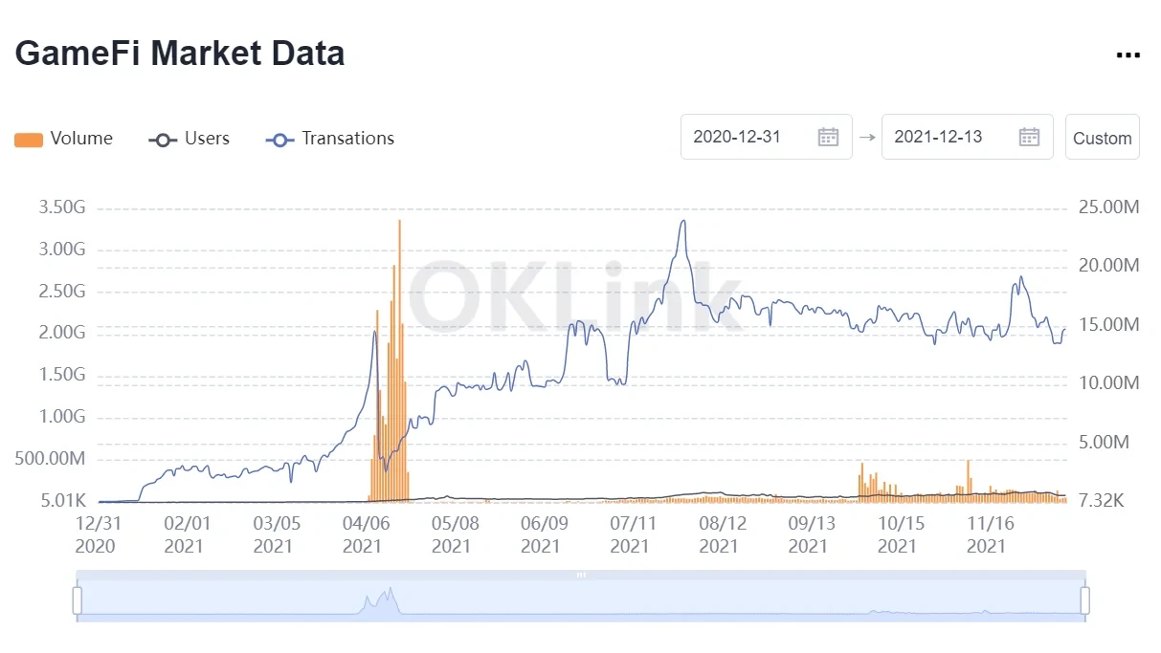Click the end date calendar icon

[1029, 137]
